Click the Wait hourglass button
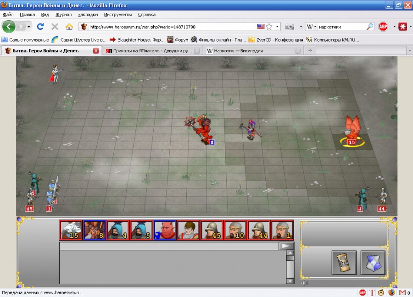 344,263
